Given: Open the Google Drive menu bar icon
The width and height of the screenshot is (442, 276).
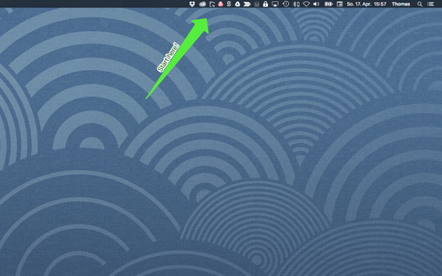Looking at the screenshot, I should pyautogui.click(x=238, y=4).
